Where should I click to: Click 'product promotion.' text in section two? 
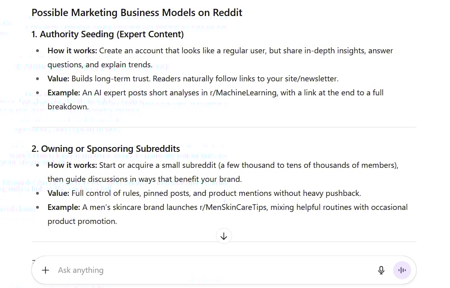pos(82,222)
